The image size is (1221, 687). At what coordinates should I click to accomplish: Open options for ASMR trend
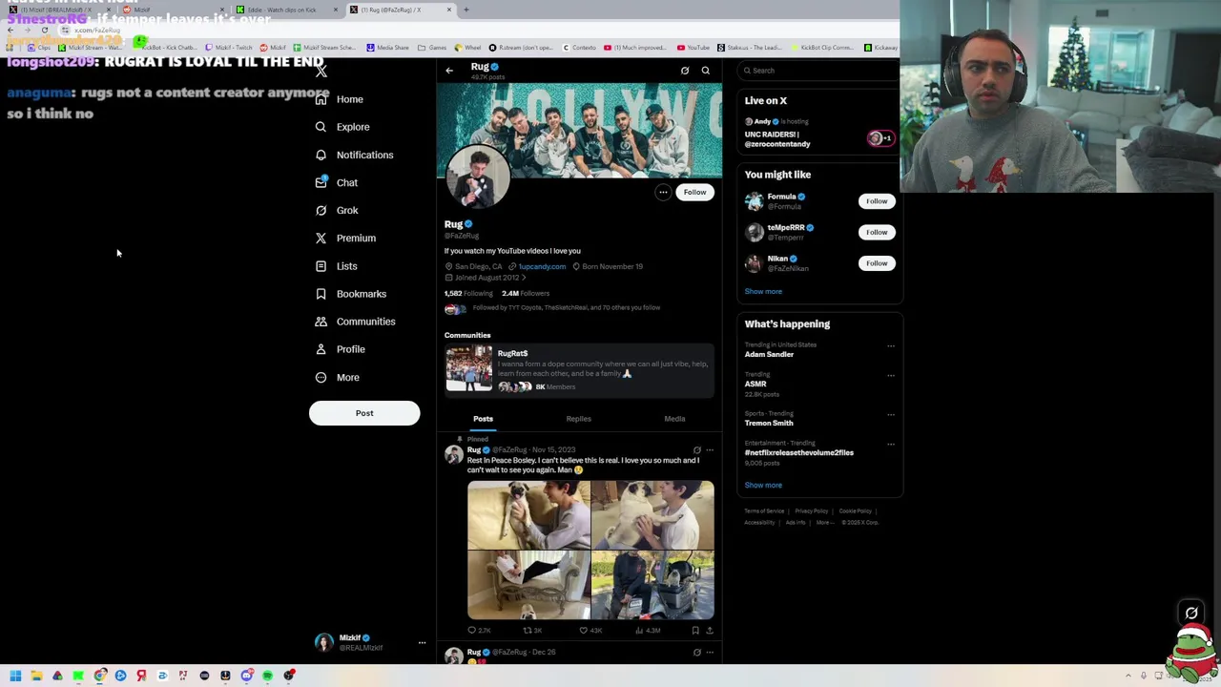[x=891, y=376]
